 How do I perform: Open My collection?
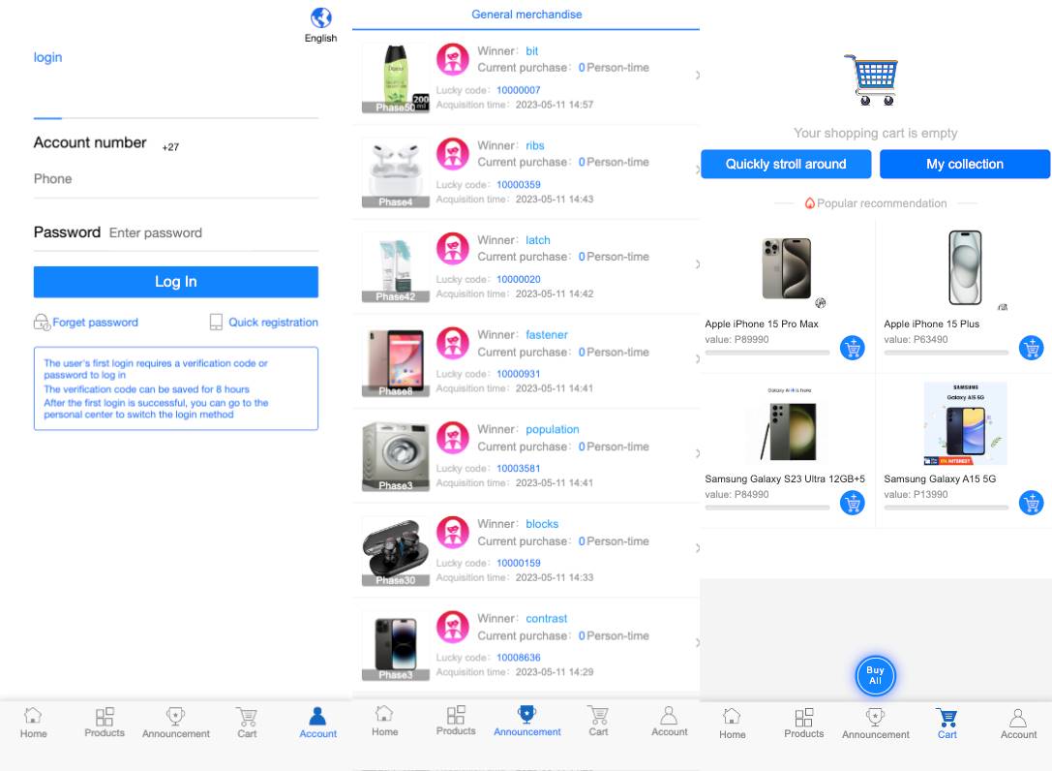pos(964,164)
